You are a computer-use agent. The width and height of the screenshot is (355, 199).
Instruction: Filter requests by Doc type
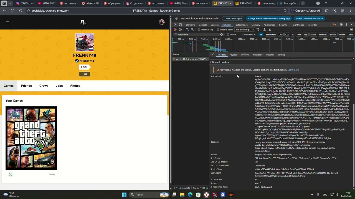pyautogui.click(x=281, y=35)
